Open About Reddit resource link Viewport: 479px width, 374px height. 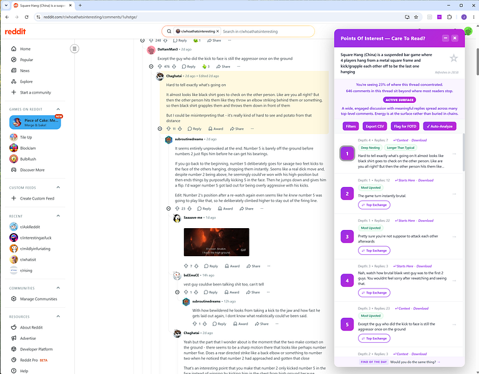point(31,327)
